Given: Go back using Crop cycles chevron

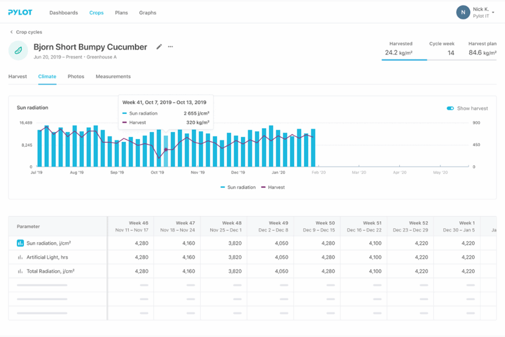Looking at the screenshot, I should [12, 32].
